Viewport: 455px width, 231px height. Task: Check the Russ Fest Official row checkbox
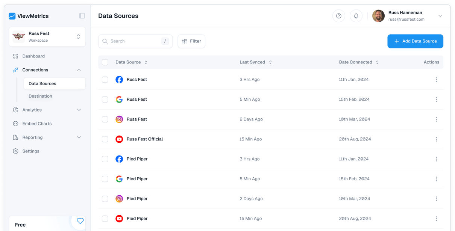(105, 139)
